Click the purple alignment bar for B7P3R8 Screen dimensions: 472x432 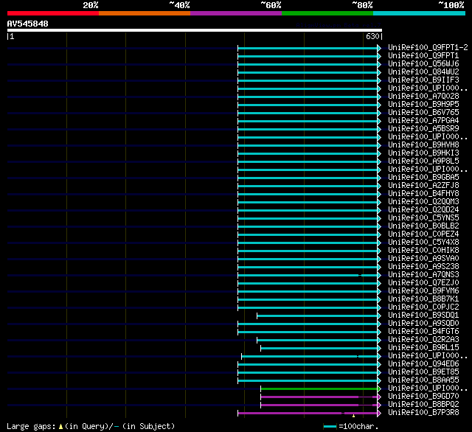click(308, 414)
